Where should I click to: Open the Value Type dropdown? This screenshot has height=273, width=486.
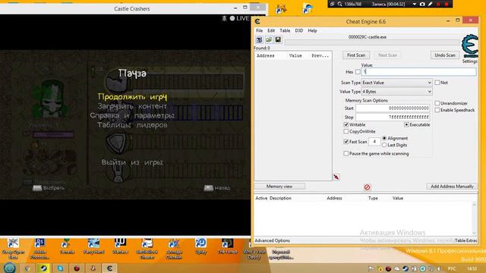[396, 92]
